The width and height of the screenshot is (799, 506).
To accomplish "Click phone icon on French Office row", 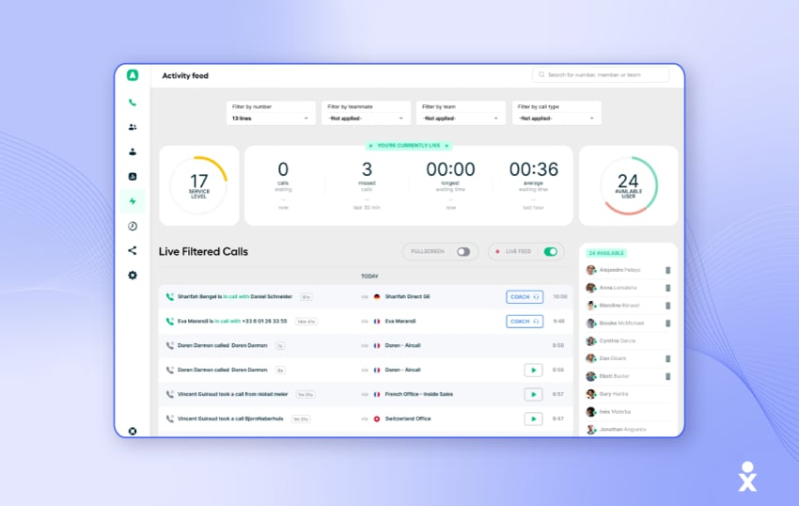I will (x=170, y=394).
